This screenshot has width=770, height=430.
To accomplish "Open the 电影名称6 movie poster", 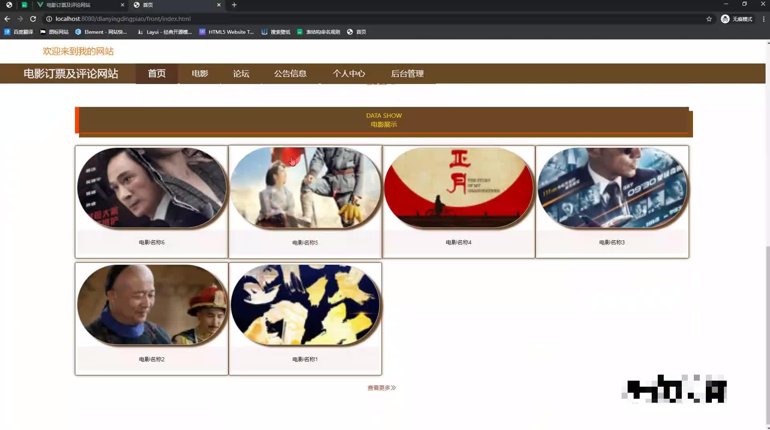I will coord(152,188).
